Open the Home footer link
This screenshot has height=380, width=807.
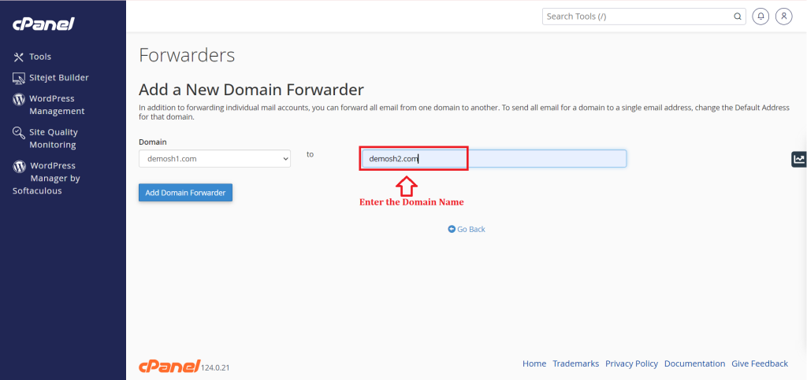pyautogui.click(x=534, y=363)
